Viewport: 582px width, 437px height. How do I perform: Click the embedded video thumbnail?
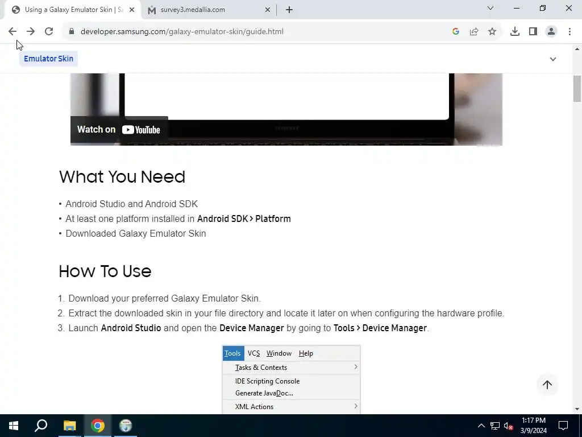coord(286,109)
